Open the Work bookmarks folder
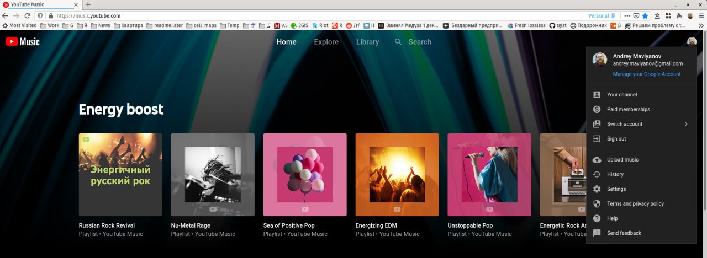Viewport: 707px width, 258px height. 50,25
